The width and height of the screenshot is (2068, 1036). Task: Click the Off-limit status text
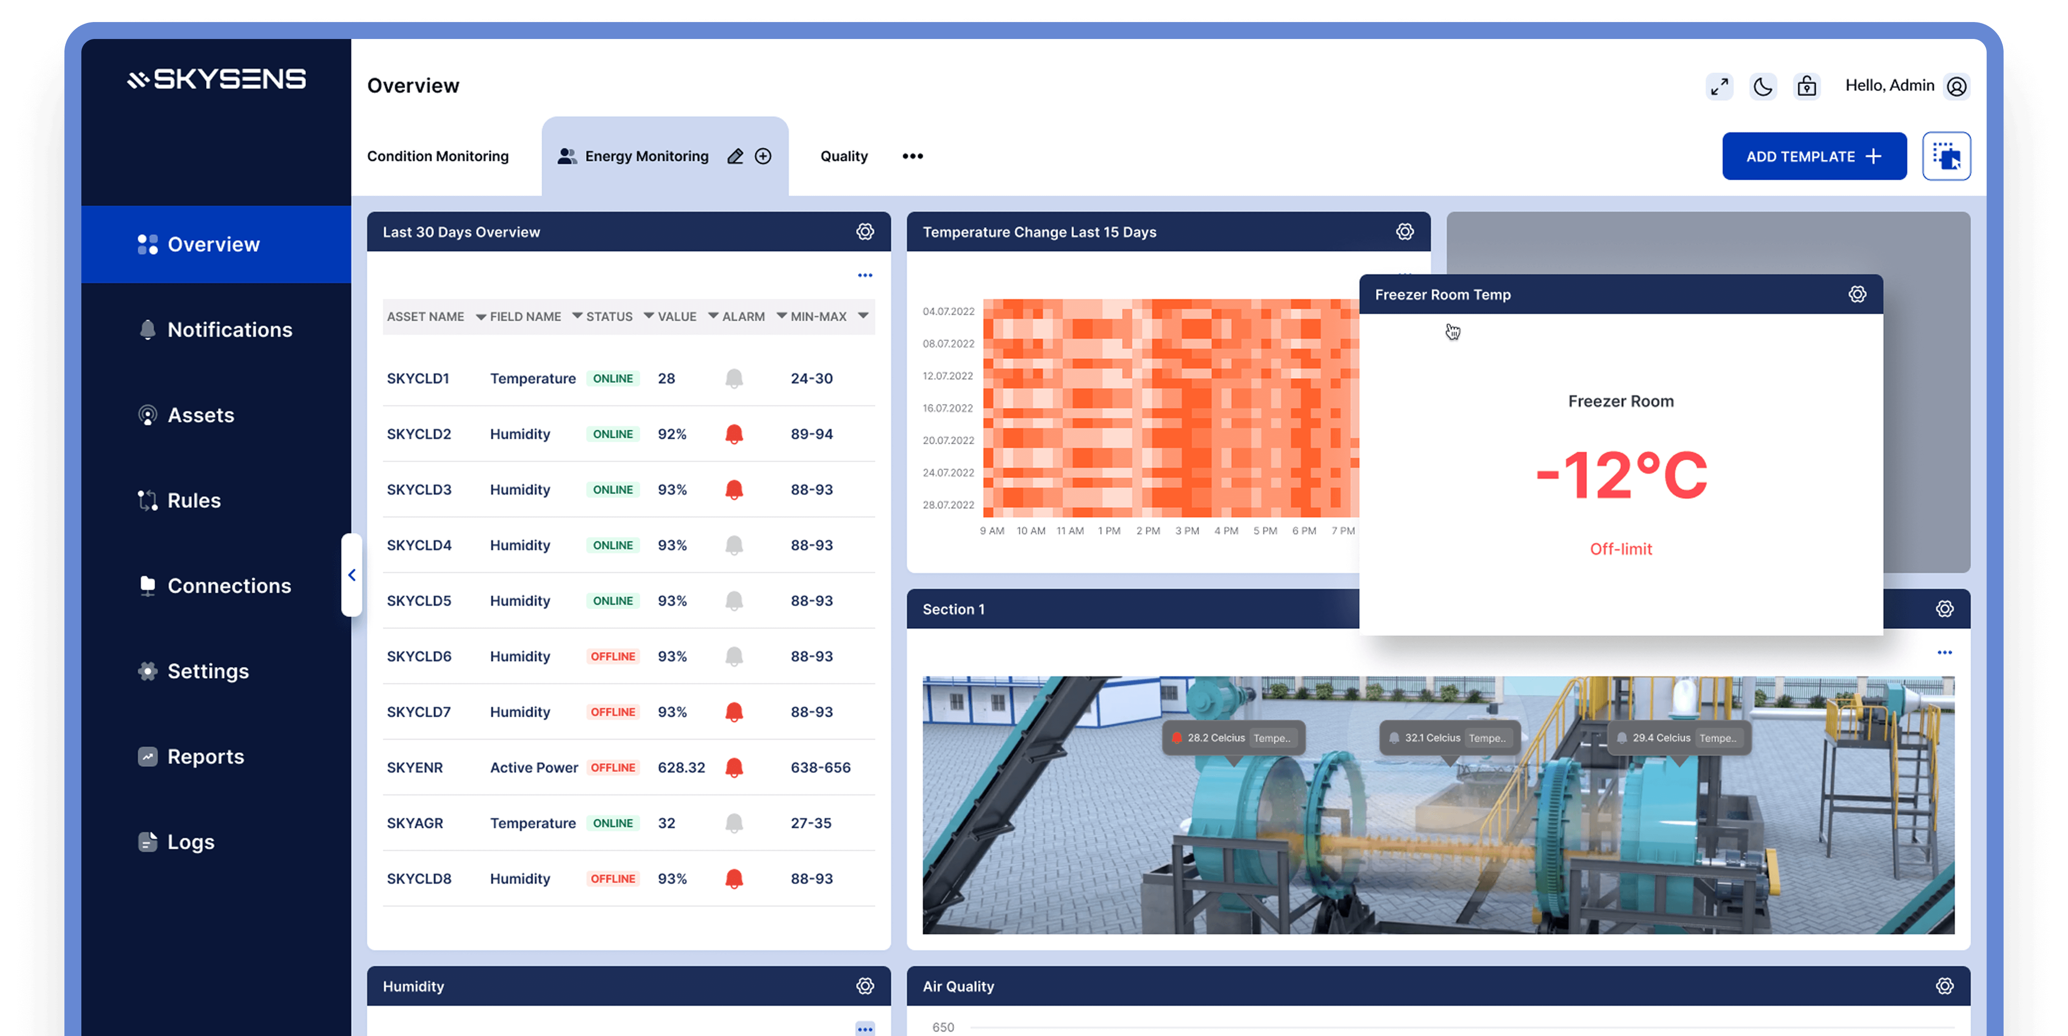click(1621, 549)
